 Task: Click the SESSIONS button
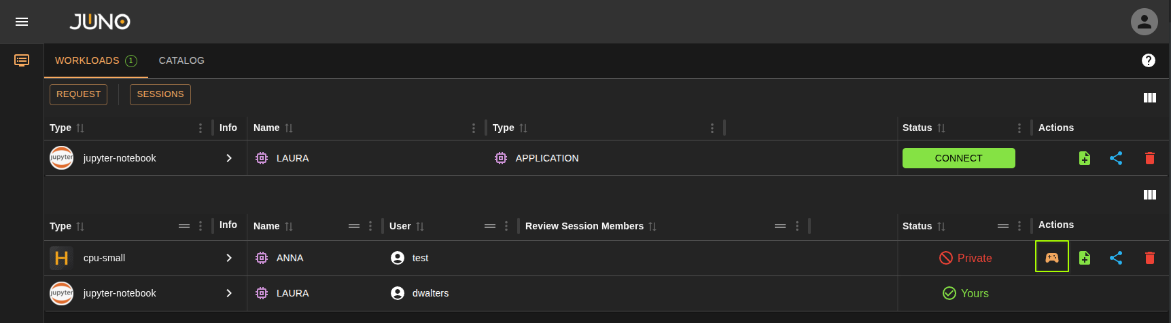160,94
